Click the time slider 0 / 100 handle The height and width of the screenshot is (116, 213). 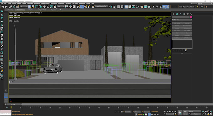coord(13,104)
